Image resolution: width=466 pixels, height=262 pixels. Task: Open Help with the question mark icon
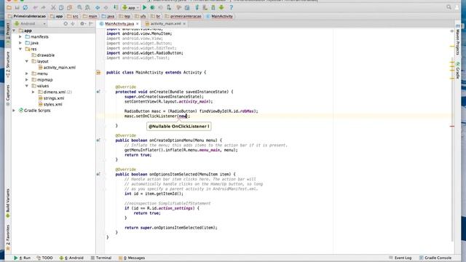pos(232,7)
